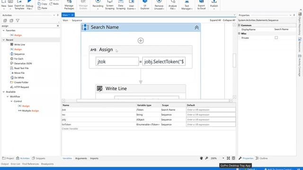This screenshot has height=170, width=303.
Task: Click the Publish button
Action: (x=214, y=5)
